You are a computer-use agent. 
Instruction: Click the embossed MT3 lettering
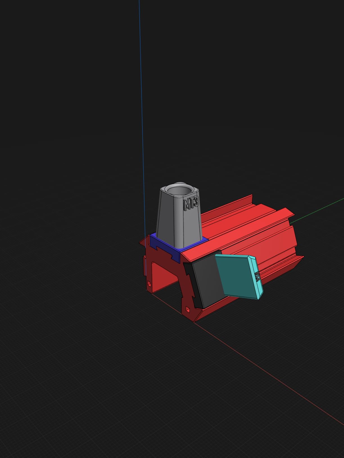pos(192,203)
